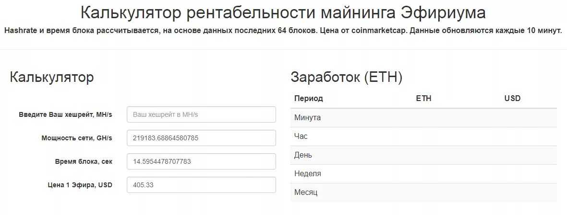
Task: Click the 'Введите Ваш хешрейт, MH/s' label
Action: tap(65, 115)
